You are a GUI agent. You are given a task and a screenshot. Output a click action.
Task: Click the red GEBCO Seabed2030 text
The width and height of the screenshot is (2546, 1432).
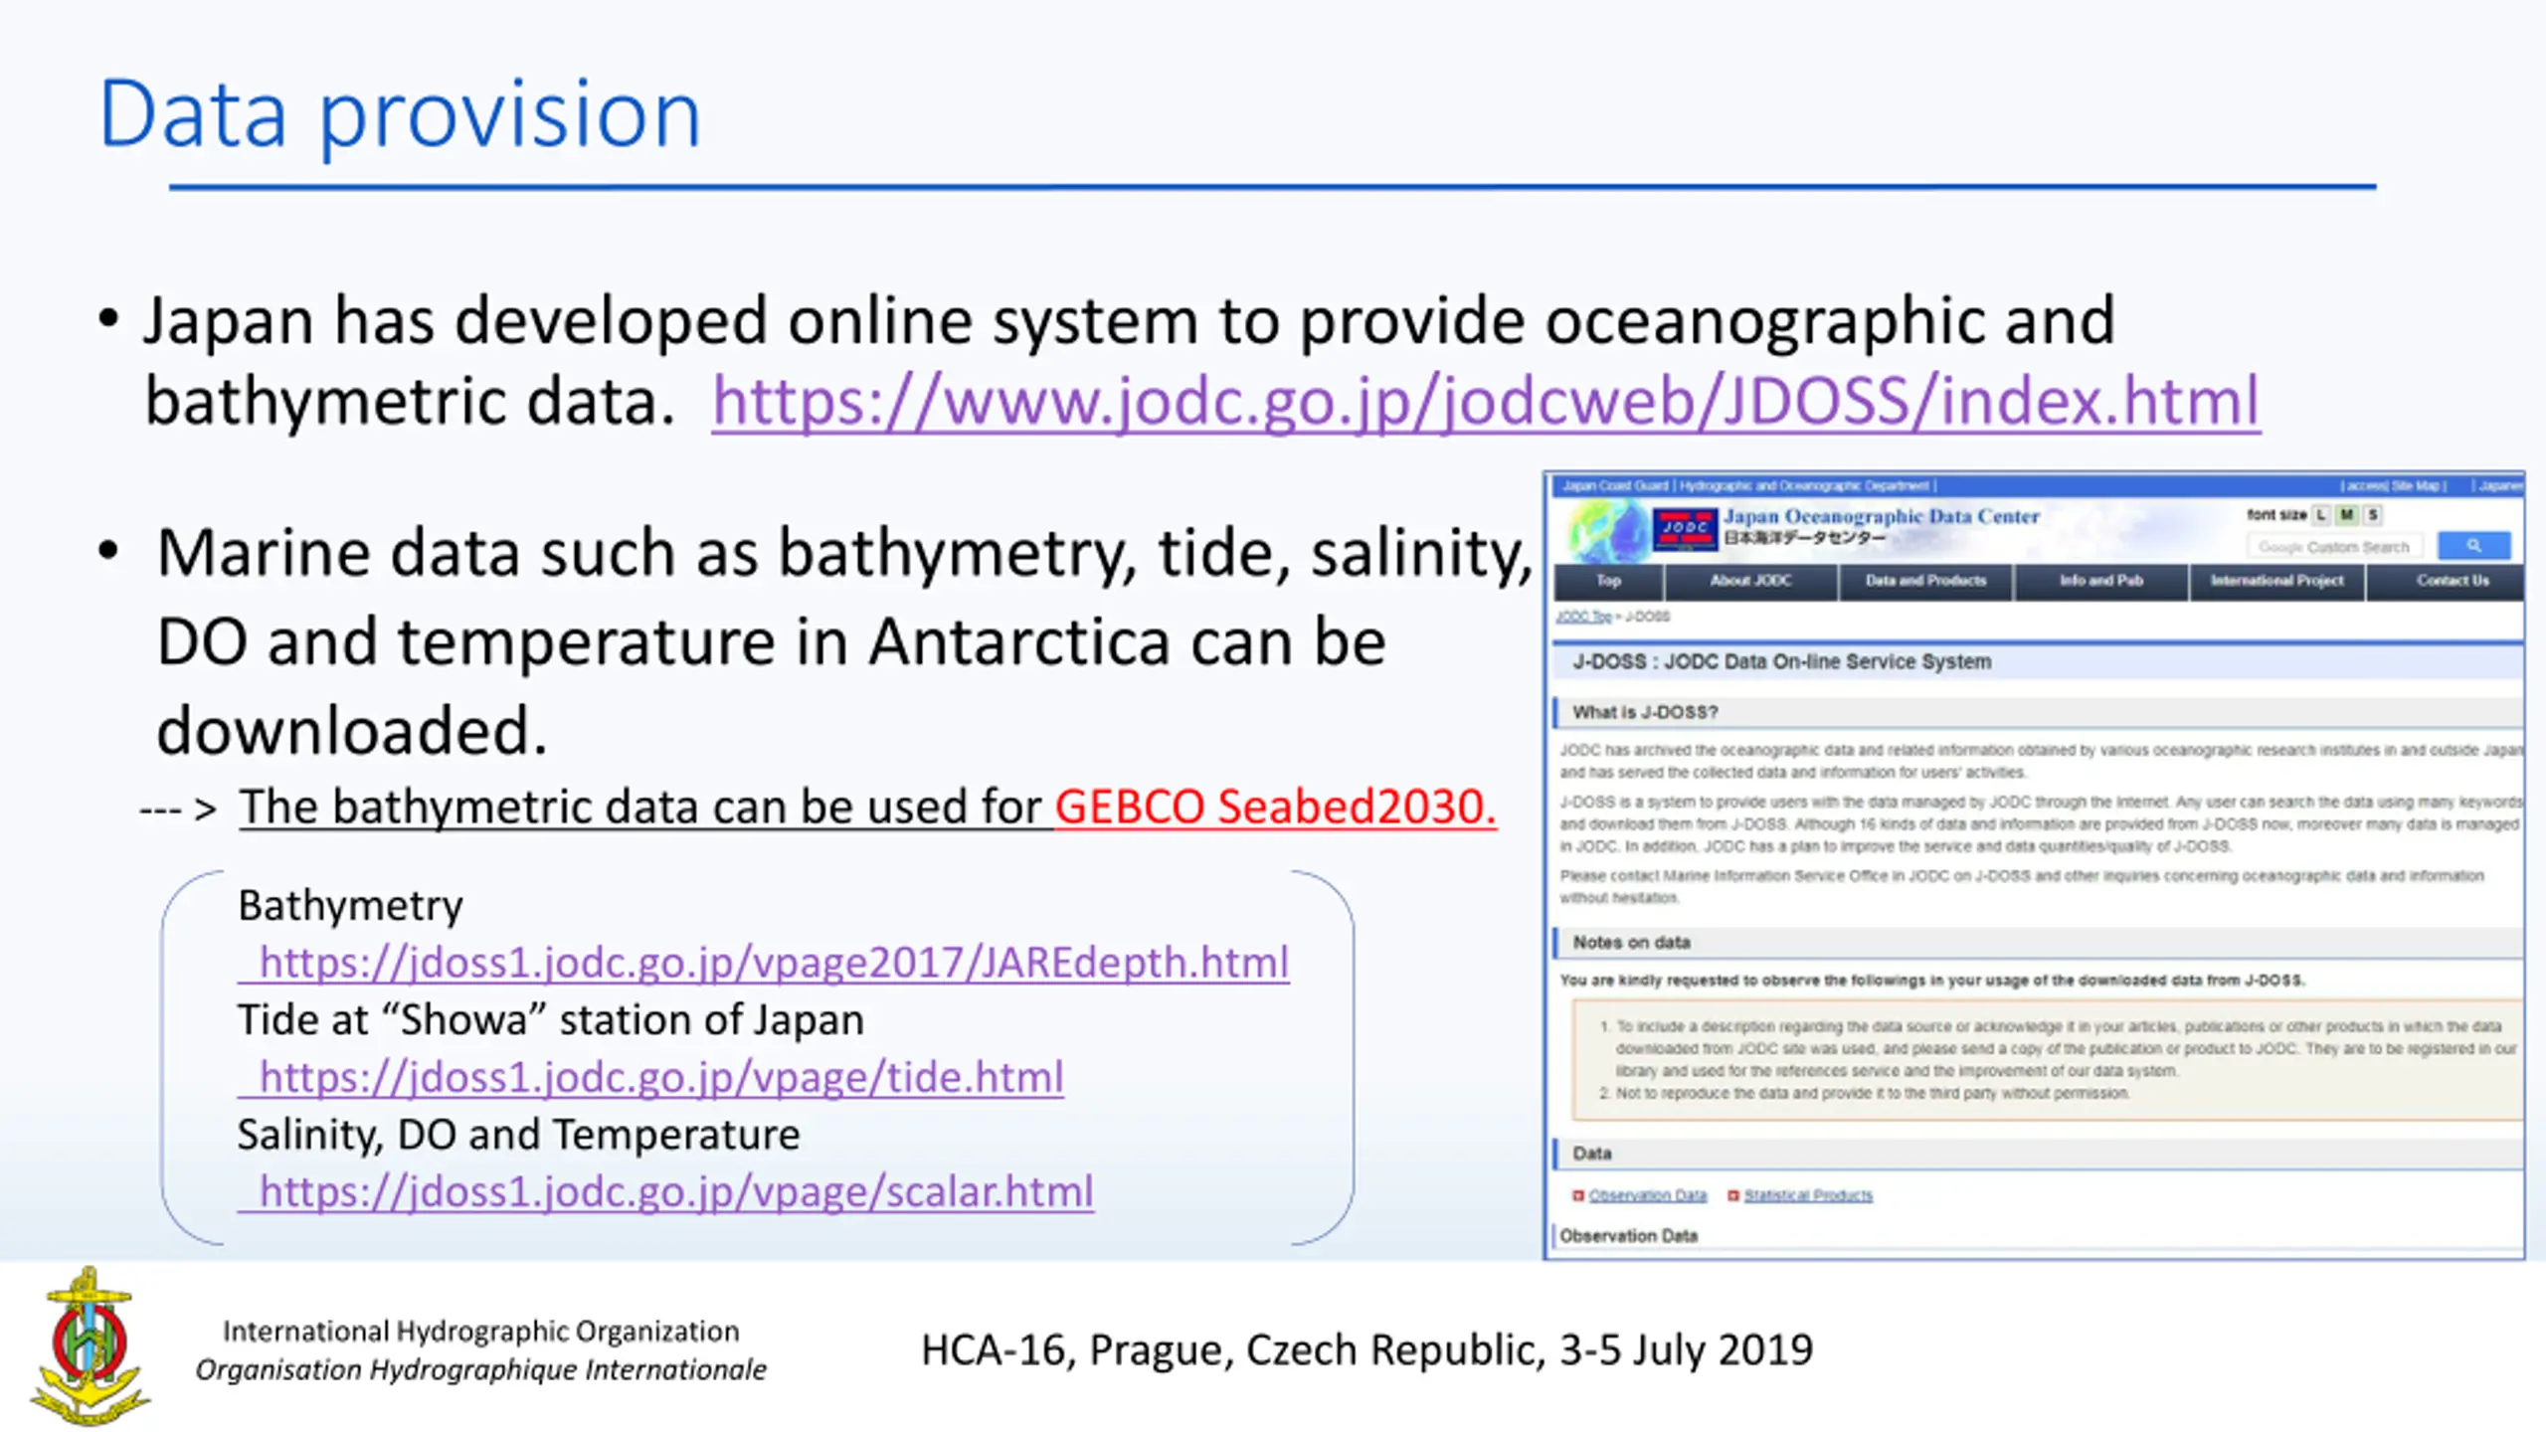(1275, 806)
